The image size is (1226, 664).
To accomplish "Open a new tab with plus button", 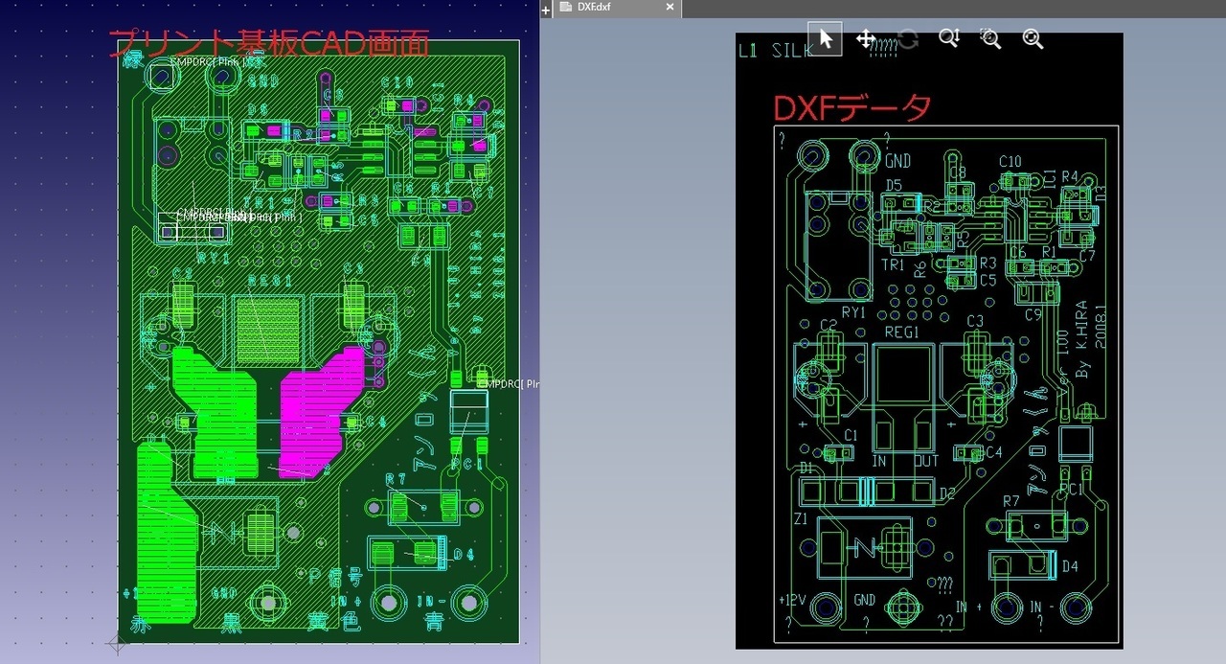I will pos(546,10).
